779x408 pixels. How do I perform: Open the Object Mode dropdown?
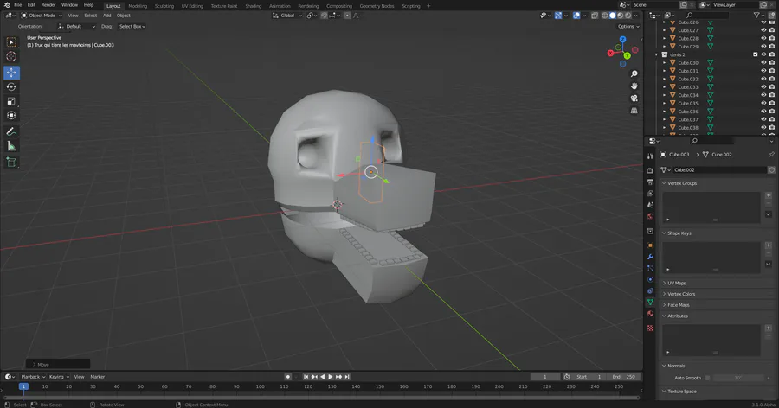pos(41,16)
